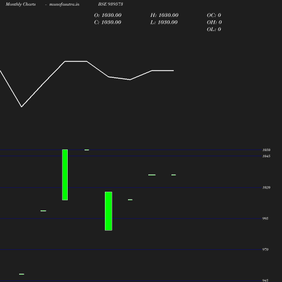The height and width of the screenshot is (282, 282).
Task: Click the 995 price axis label
Action: 265,218
